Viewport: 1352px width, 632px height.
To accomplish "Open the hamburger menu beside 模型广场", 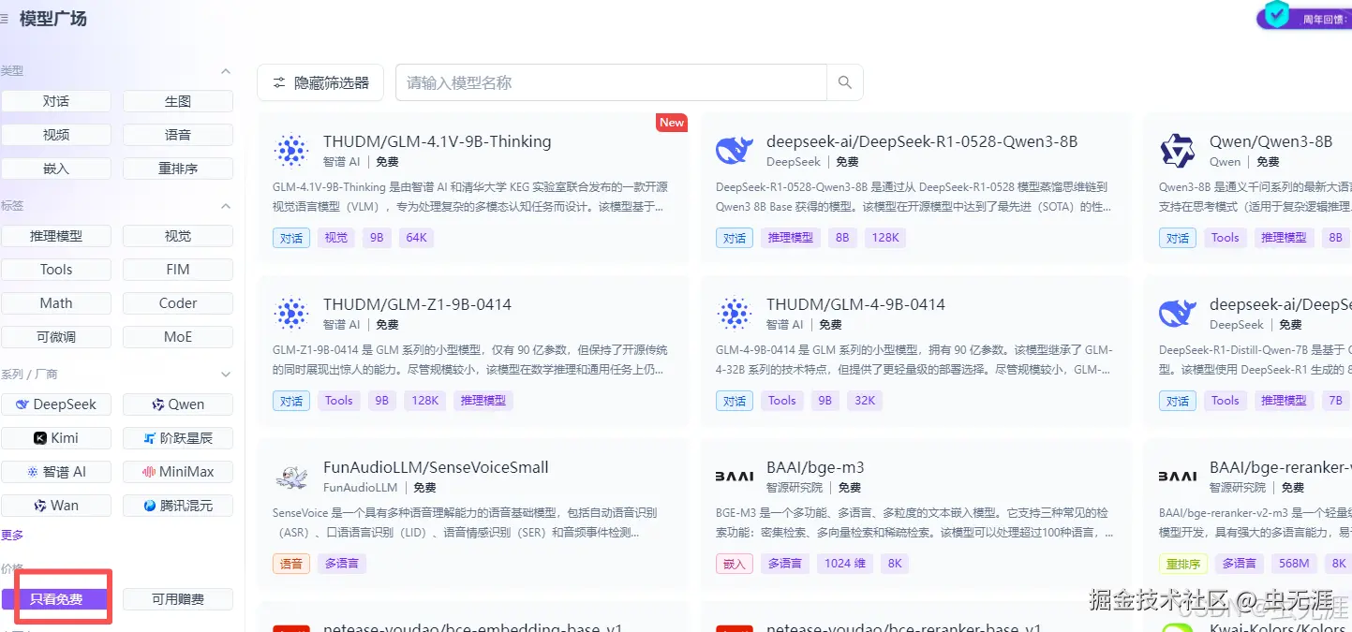I will [5, 18].
